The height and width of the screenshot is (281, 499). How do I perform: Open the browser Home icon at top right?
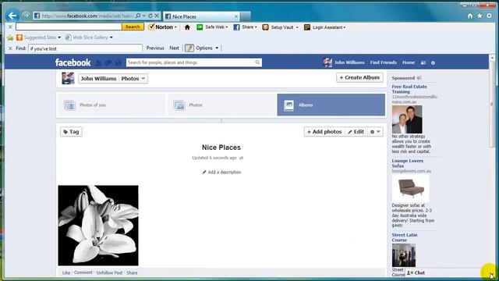coord(470,16)
